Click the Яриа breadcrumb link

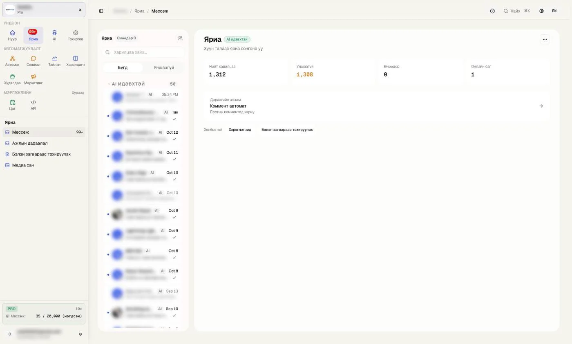(139, 11)
